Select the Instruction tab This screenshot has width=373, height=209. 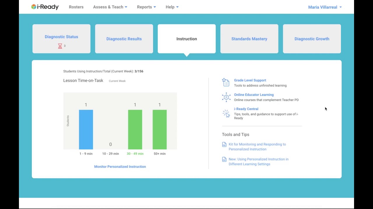187,39
